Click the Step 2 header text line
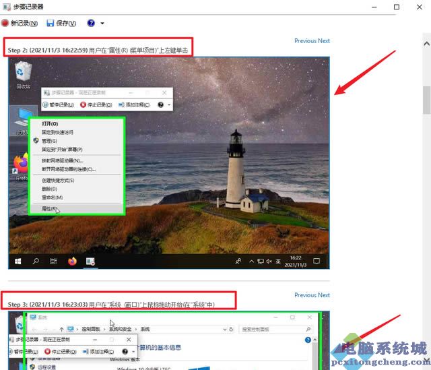 click(98, 51)
